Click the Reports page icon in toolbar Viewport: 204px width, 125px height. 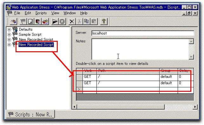[x=30, y=22]
